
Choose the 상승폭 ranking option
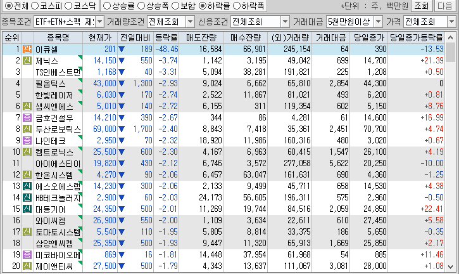point(141,6)
